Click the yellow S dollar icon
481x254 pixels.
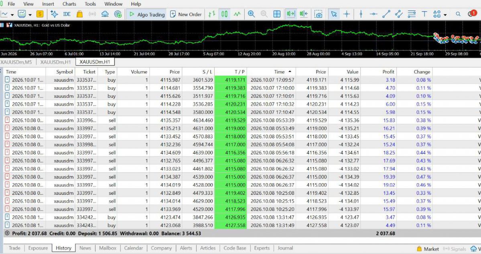[40, 14]
